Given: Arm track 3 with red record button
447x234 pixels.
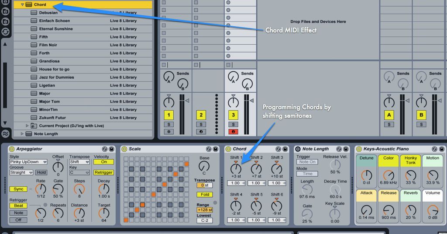Looking at the screenshot, I should click(233, 132).
